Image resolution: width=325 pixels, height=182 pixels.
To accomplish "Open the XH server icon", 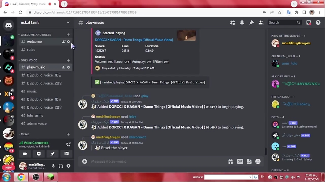I will point(9,94).
